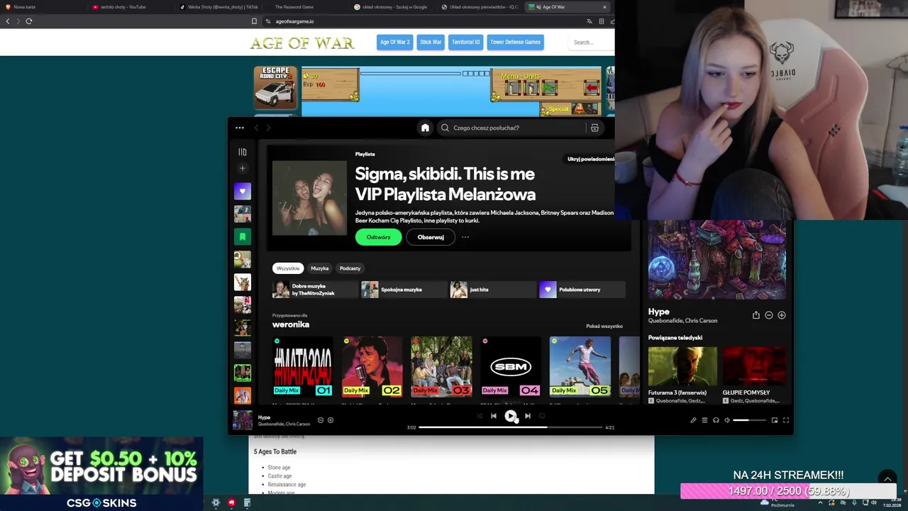Viewport: 908px width, 511px height.
Task: Click Escape Road City 2 game thumbnail
Action: [x=275, y=87]
